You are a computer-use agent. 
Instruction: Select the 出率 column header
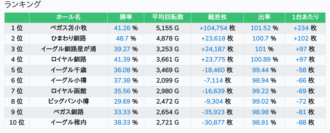pyautogui.click(x=264, y=17)
